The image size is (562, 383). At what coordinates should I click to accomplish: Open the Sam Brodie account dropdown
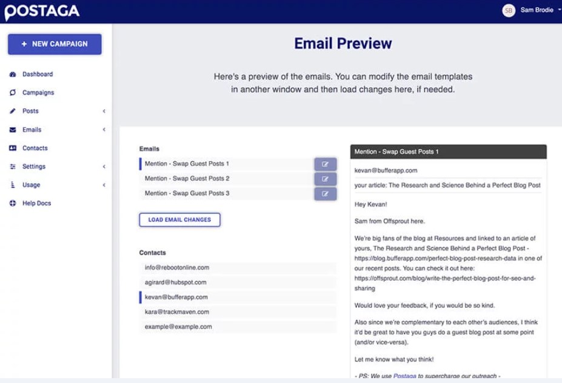tap(541, 10)
